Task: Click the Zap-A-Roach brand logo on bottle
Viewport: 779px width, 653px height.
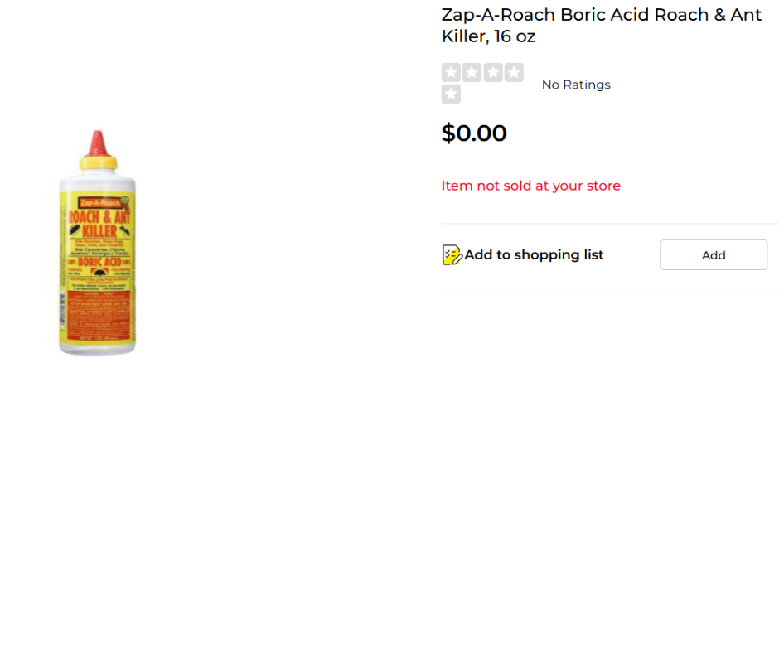Action: (x=99, y=202)
